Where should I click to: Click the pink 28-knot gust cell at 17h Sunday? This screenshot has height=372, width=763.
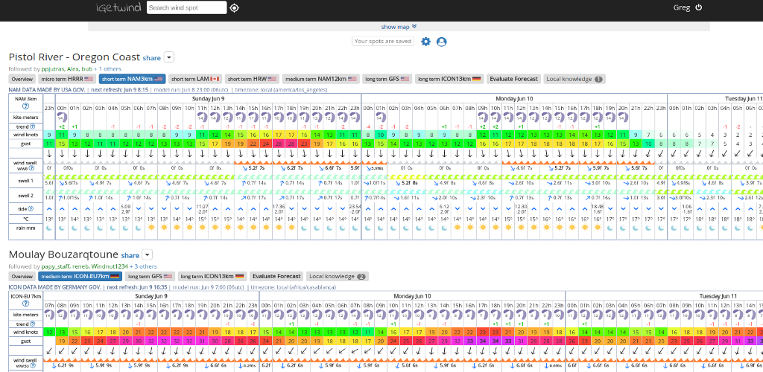click(279, 144)
